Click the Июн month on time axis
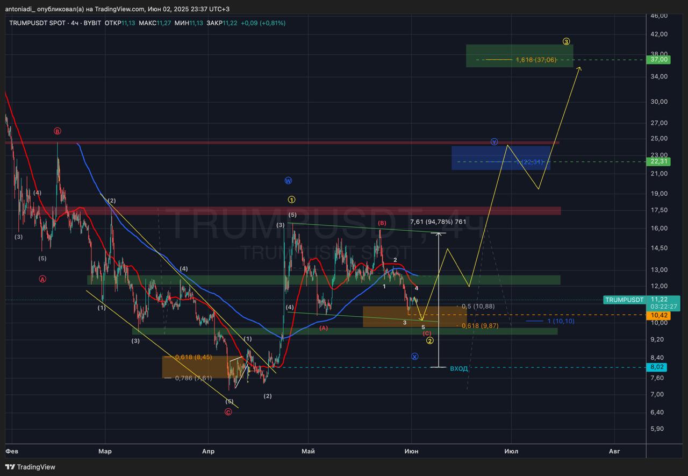The image size is (688, 476). click(411, 451)
